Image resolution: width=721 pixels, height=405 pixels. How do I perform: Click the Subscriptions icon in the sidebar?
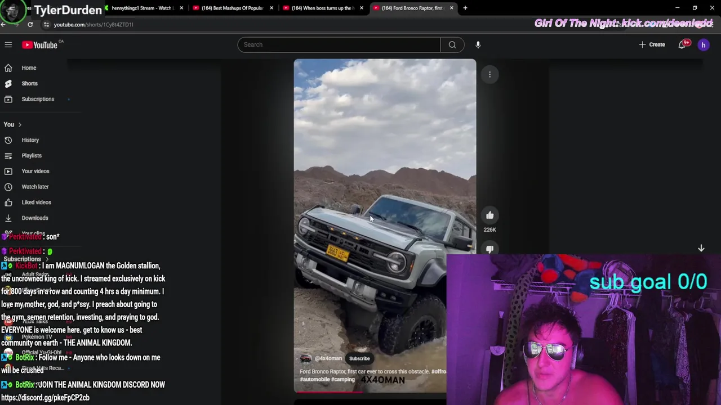click(8, 99)
